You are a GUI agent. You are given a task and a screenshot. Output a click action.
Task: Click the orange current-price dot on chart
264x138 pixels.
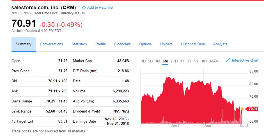pyautogui.click(x=242, y=109)
